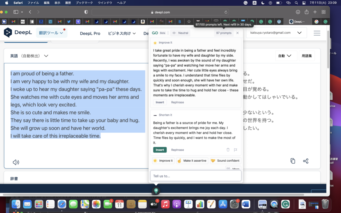Open the 自動 formality dropdown

(x=285, y=56)
